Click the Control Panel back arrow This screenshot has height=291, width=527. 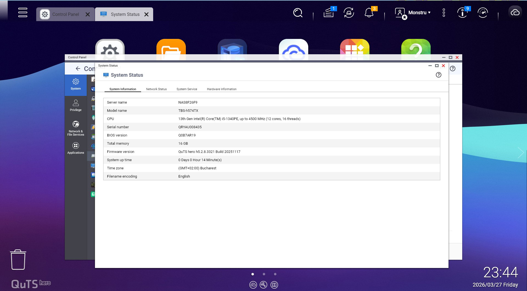point(78,69)
